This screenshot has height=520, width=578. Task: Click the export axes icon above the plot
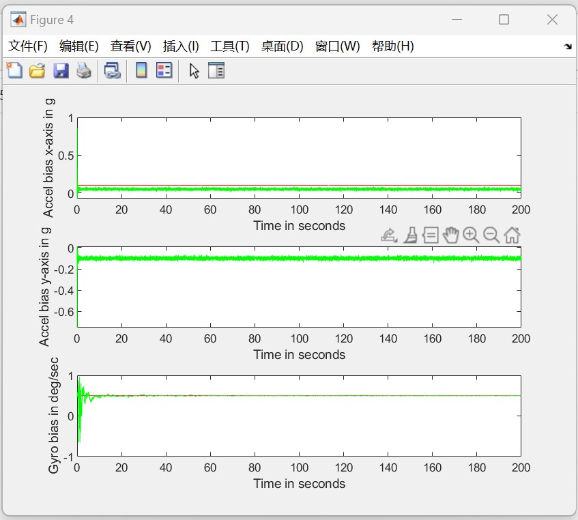click(389, 235)
